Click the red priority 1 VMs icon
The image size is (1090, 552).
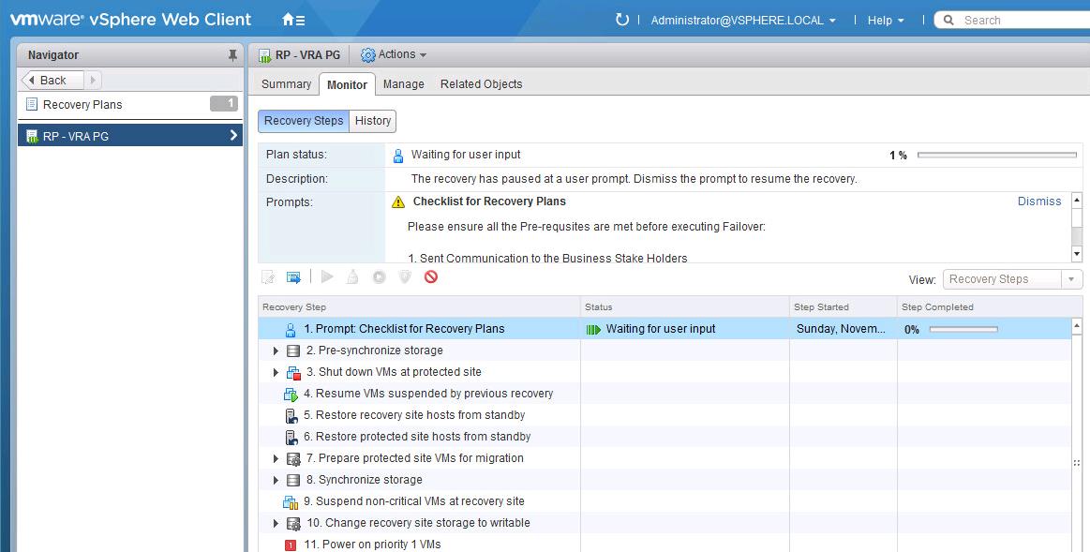tap(291, 545)
